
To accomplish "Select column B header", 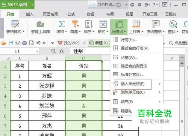I will pos(47,58).
